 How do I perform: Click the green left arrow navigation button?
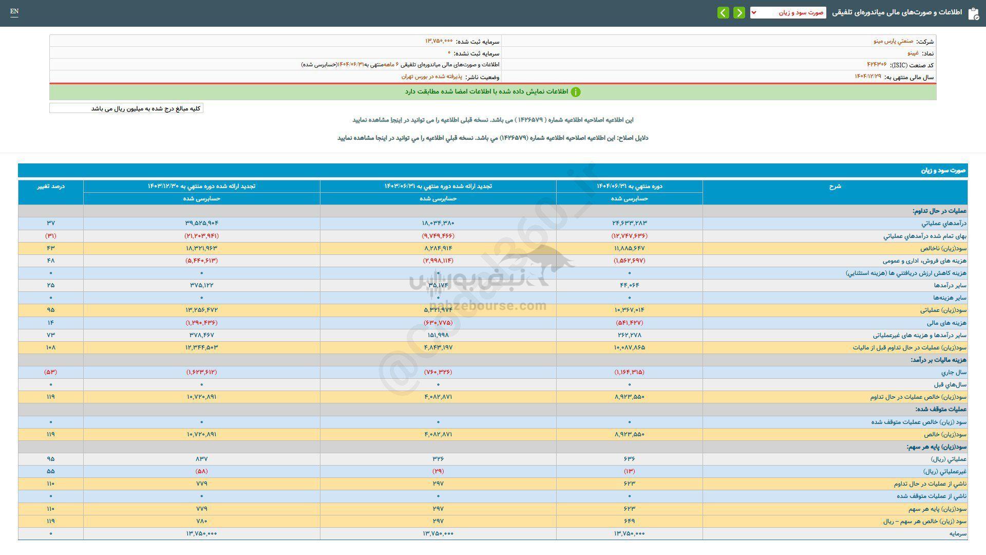[x=724, y=12]
